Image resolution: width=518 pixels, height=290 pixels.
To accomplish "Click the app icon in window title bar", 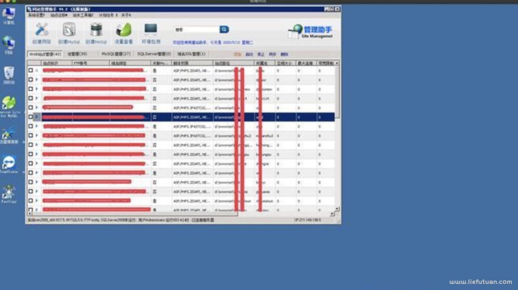I will click(29, 9).
